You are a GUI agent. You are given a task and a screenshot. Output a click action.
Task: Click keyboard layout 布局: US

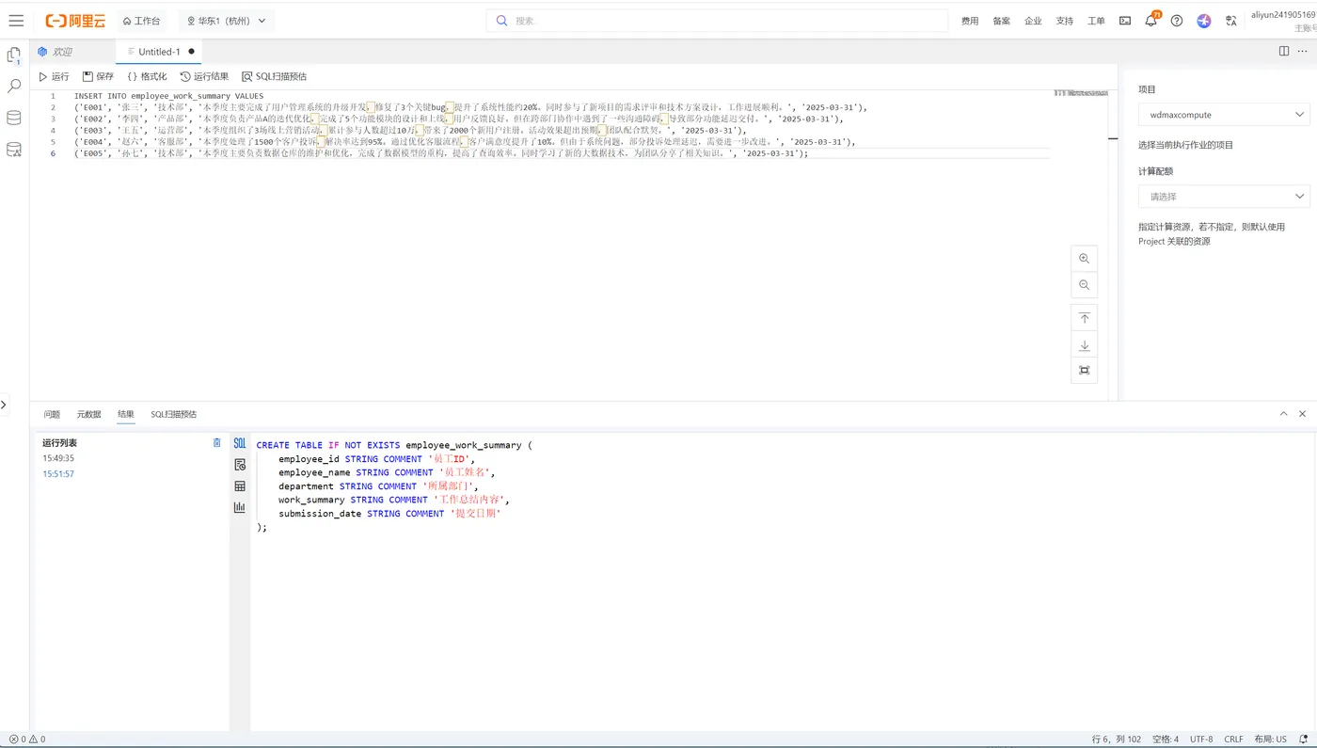[1270, 740]
